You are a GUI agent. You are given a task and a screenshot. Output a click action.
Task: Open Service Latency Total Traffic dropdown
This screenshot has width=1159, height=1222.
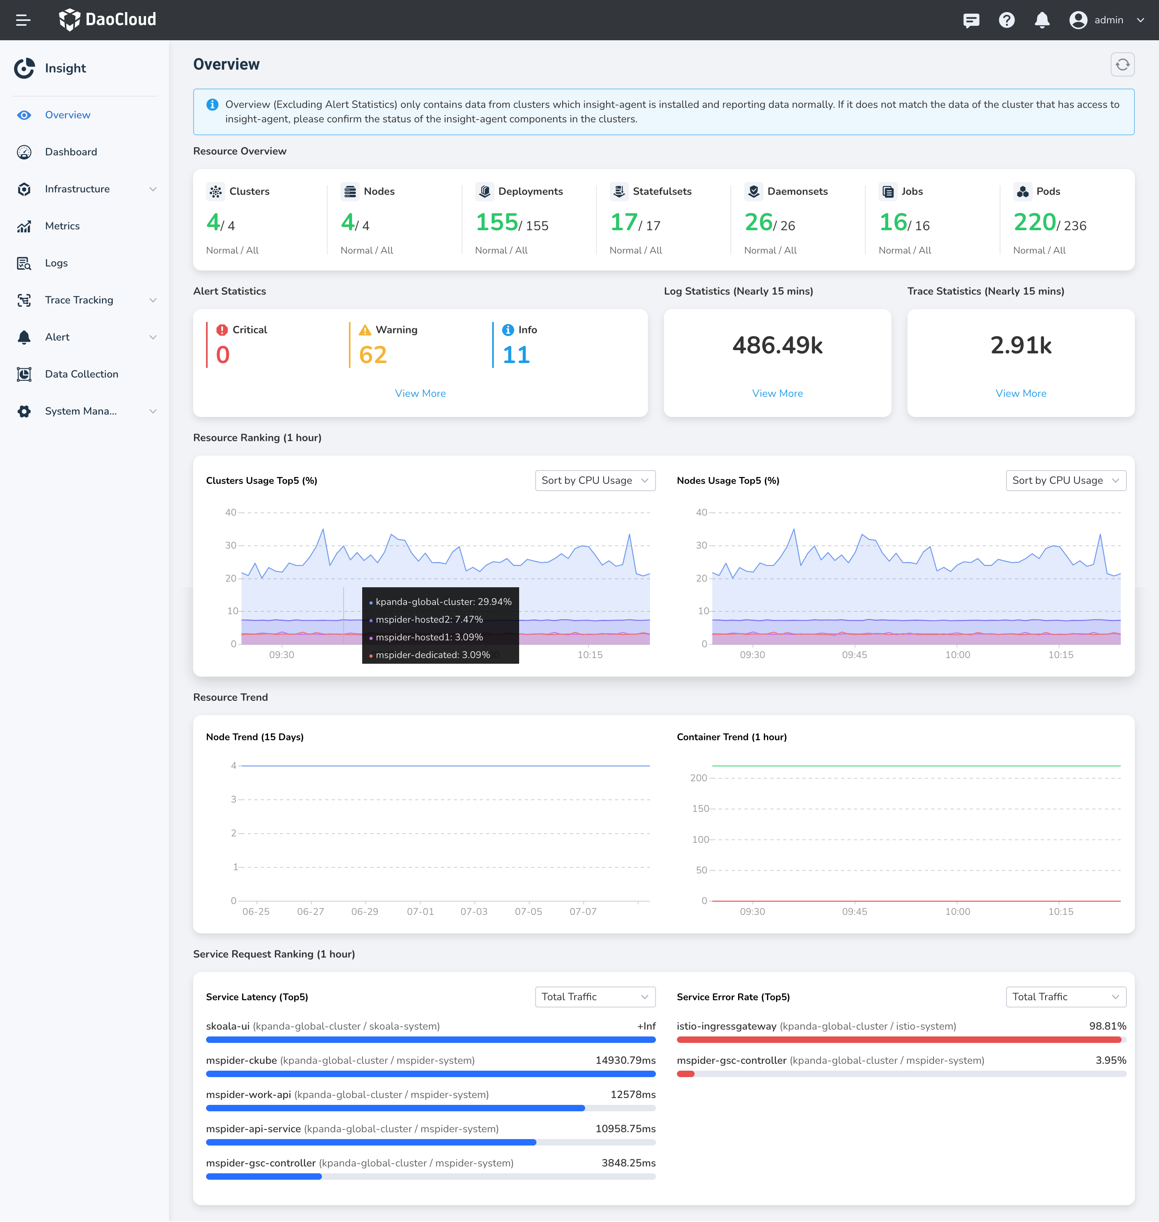pos(594,997)
